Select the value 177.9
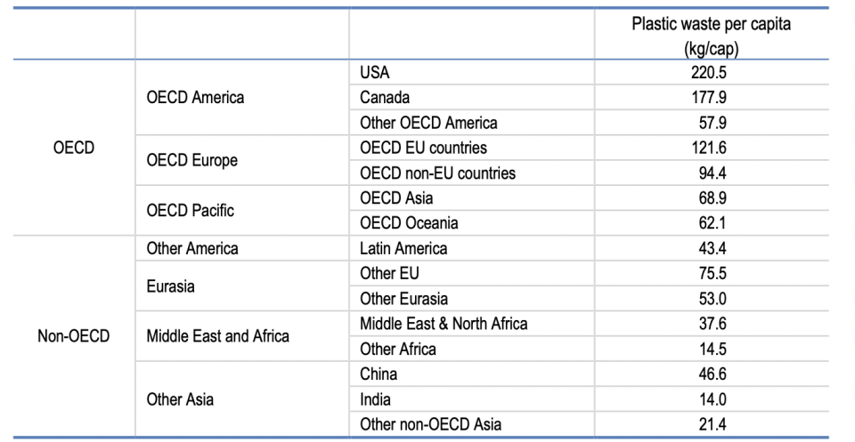Image resolution: width=855 pixels, height=442 pixels. point(711,98)
